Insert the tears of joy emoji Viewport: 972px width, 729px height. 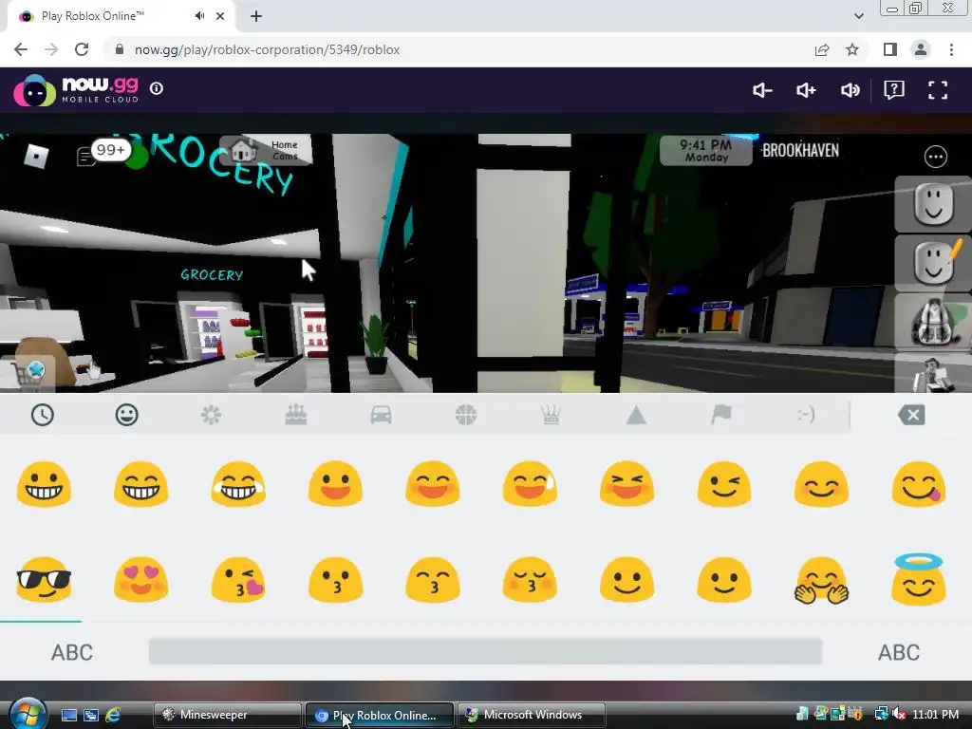[x=238, y=483]
